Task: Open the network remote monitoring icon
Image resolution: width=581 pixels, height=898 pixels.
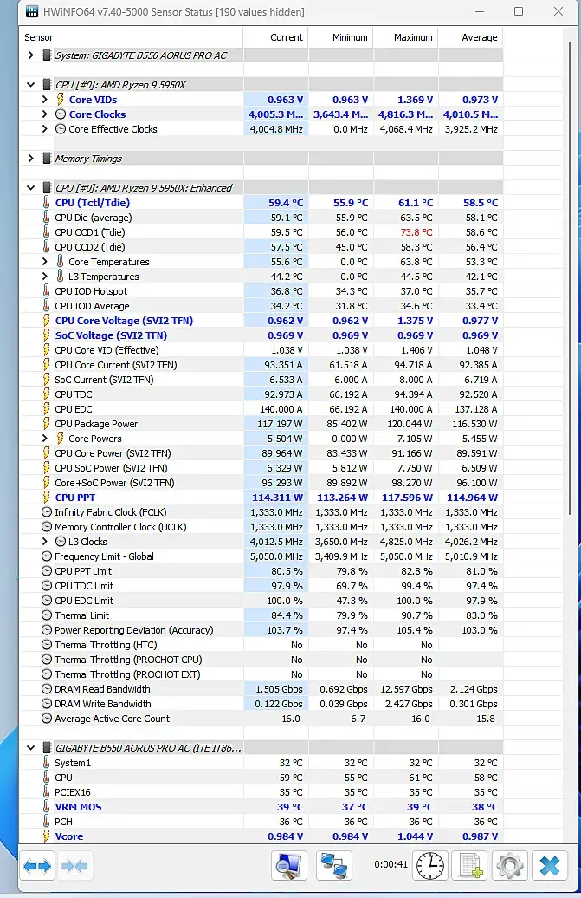Action: (x=334, y=865)
